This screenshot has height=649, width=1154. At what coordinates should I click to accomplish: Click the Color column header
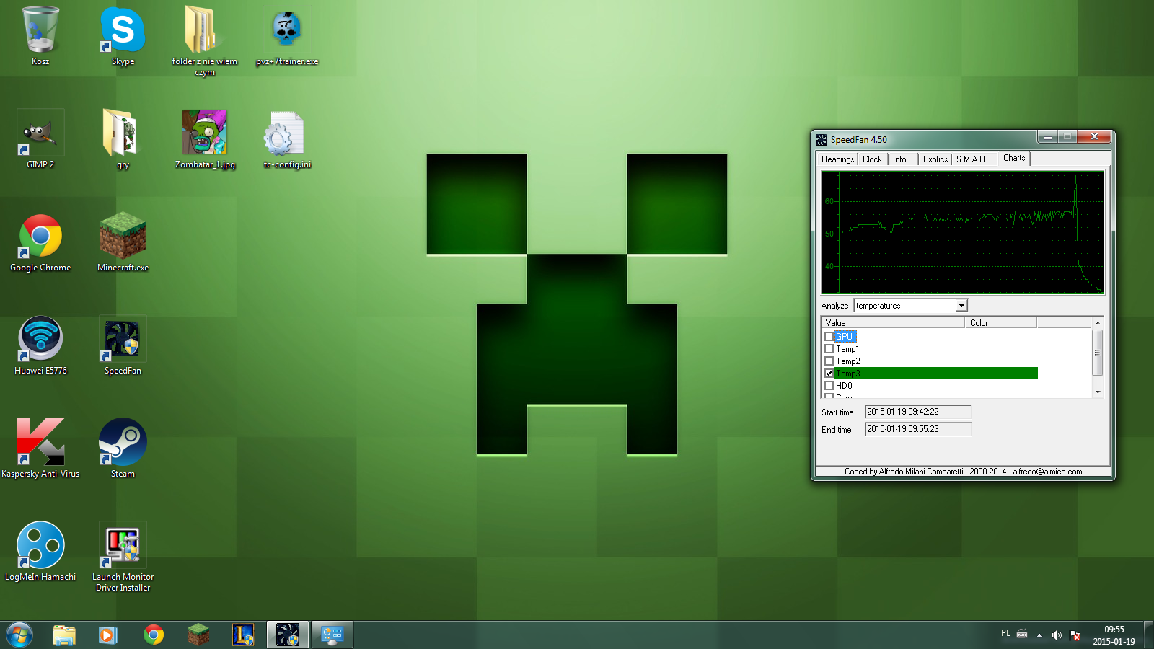point(1000,322)
